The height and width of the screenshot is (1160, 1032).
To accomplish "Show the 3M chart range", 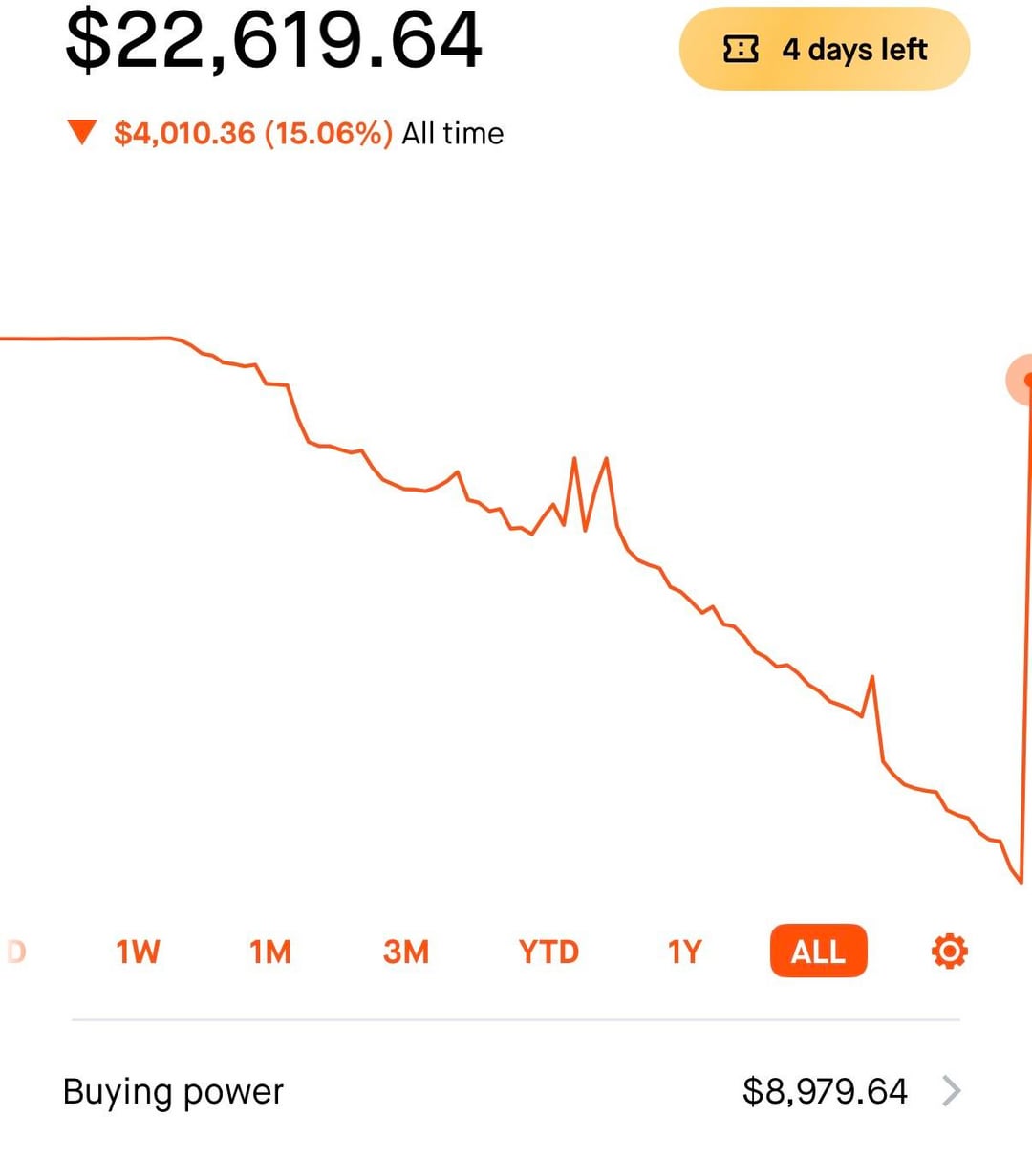I will 406,952.
